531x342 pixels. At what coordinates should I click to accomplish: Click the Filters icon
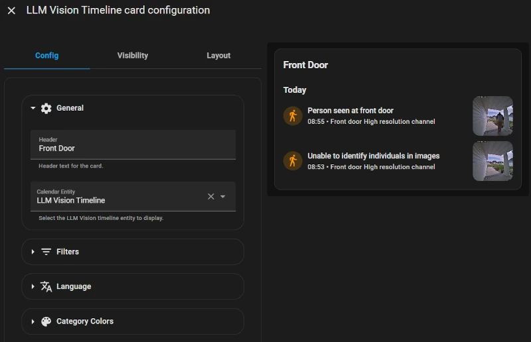pos(46,252)
